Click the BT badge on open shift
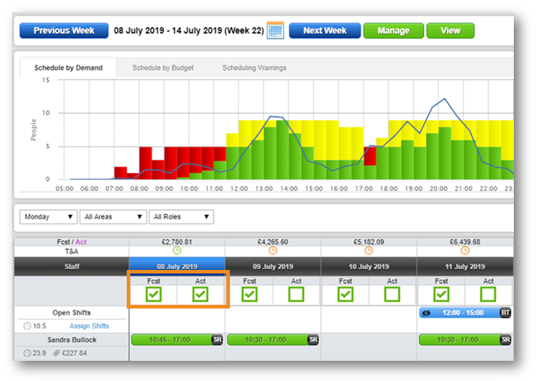The width and height of the screenshot is (538, 381). [x=505, y=313]
